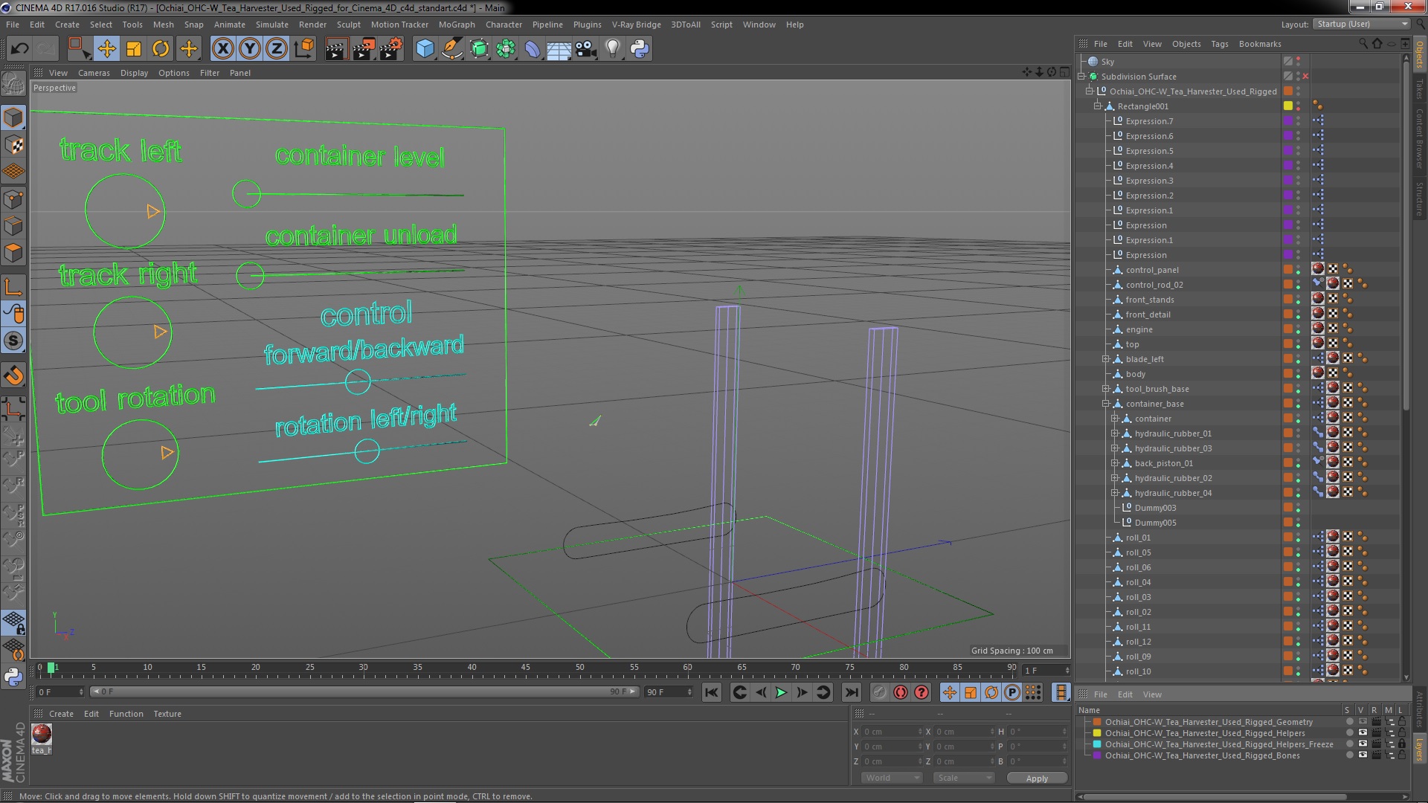
Task: Select the Move tool in toolbar
Action: pos(106,49)
